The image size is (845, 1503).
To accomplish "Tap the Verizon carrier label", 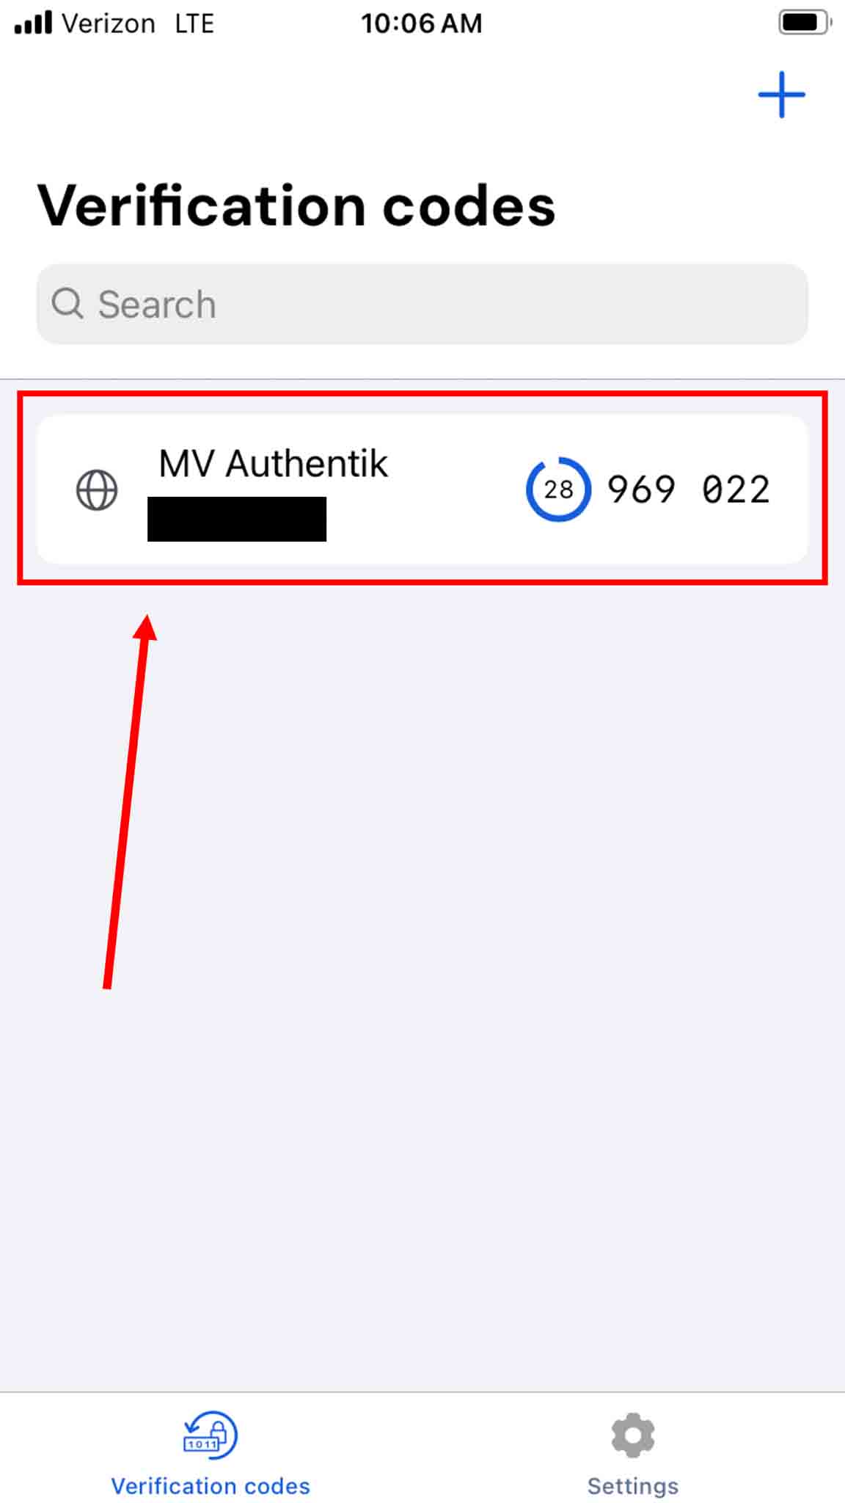I will click(109, 23).
